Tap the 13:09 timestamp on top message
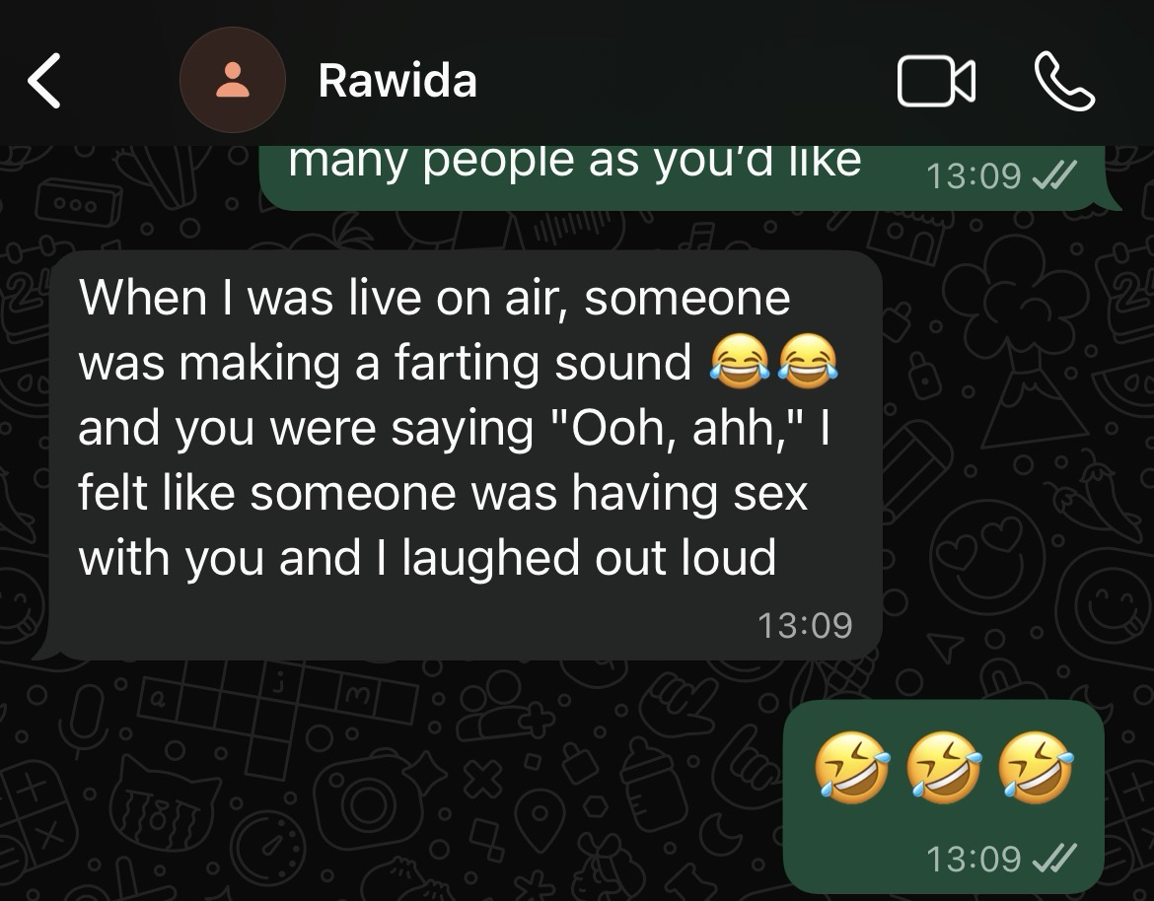 (974, 175)
